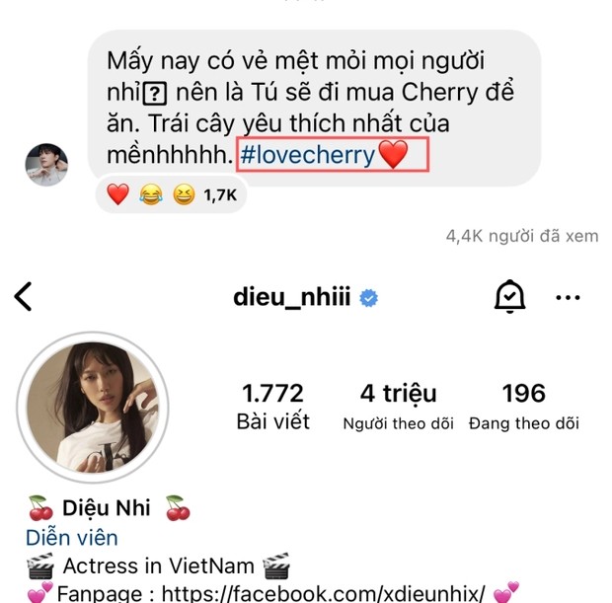612x603 pixels.
Task: Open the 1,7K reactions count
Action: click(x=220, y=194)
